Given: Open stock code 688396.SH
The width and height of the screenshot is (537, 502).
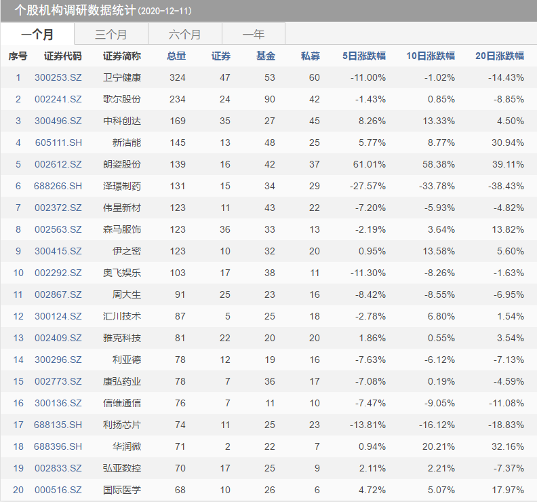Looking at the screenshot, I should click(58, 446).
